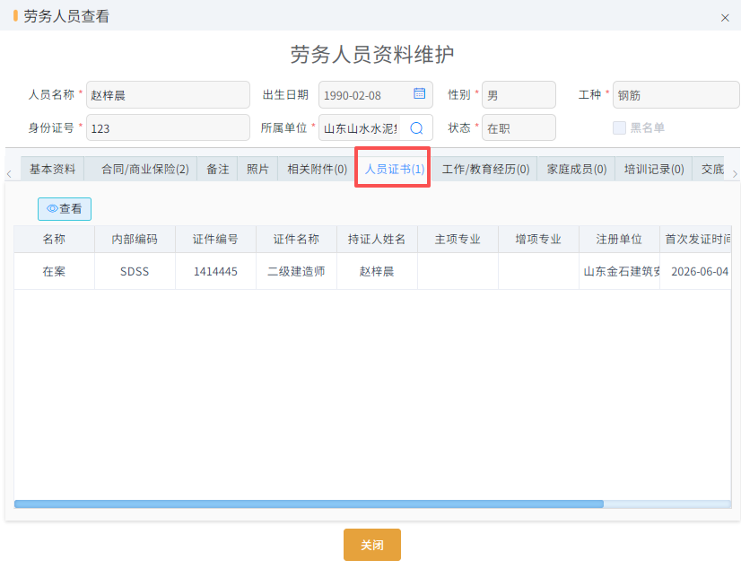The height and width of the screenshot is (569, 741).
Task: Switch to the 工作/教育经历(0) tab
Action: tap(485, 170)
